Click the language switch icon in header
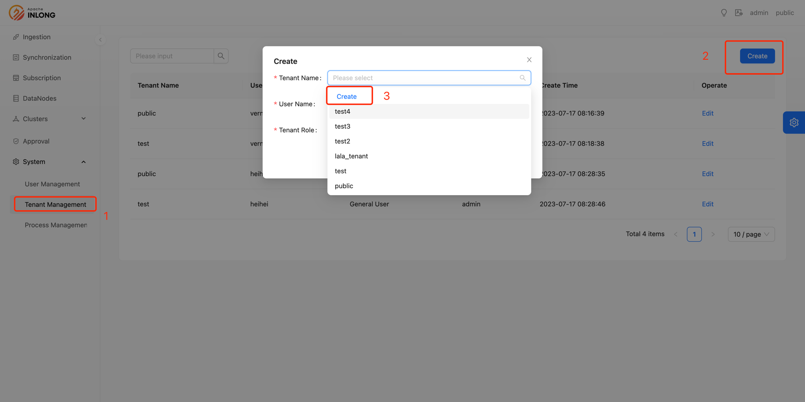Screen dimensions: 805x402 (x=738, y=13)
